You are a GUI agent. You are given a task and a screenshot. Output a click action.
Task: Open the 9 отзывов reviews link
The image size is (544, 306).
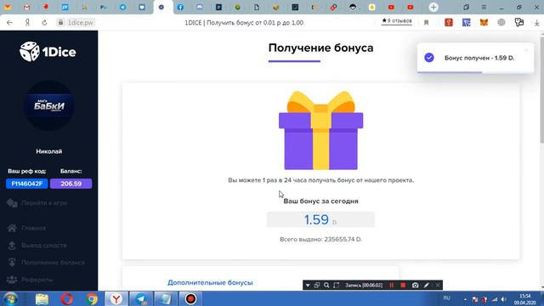[397, 21]
